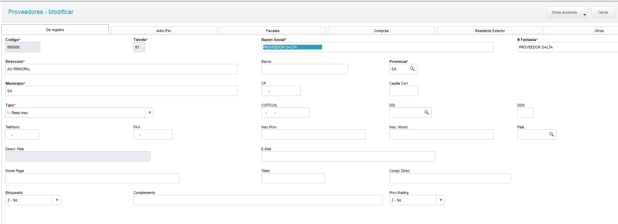Click the Codigo field showing 000008
Viewport: 618px width, 224px height.
tap(23, 47)
